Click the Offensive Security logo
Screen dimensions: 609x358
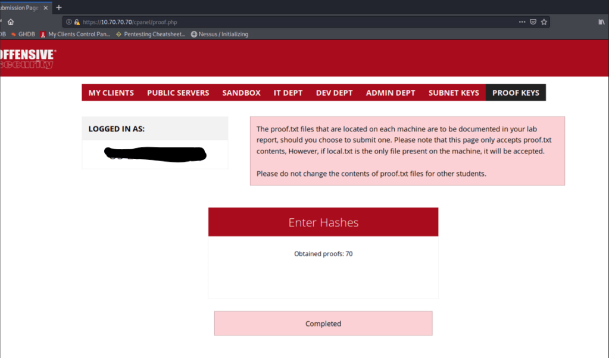[28, 59]
